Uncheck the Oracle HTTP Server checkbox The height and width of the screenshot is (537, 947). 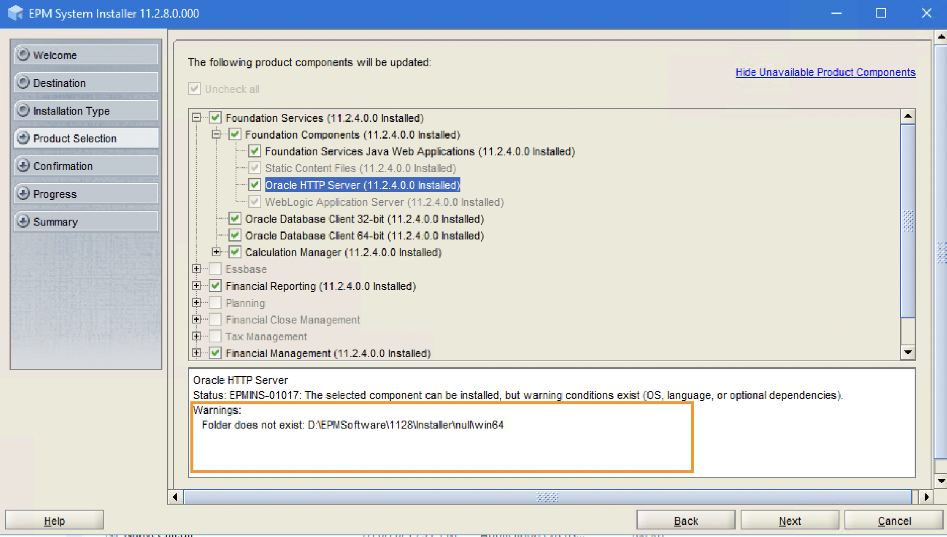[255, 185]
